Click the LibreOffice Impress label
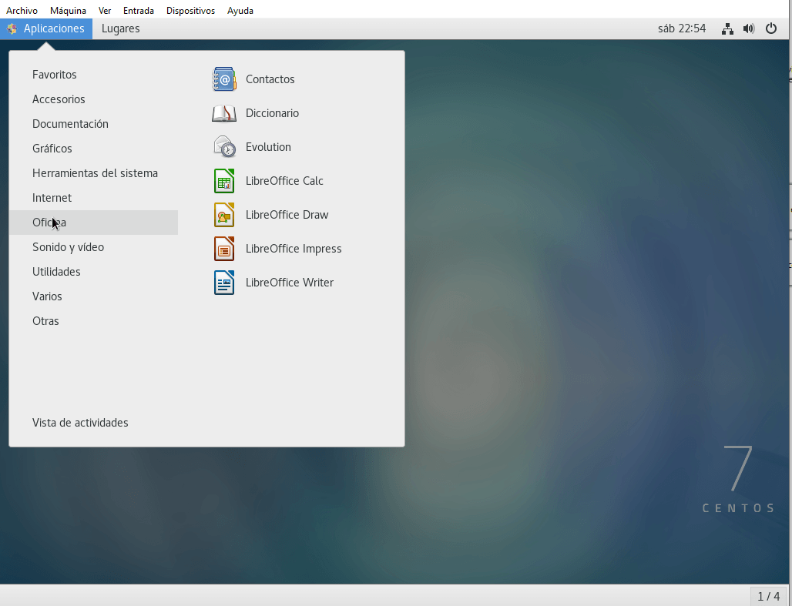This screenshot has width=792, height=606. (294, 249)
